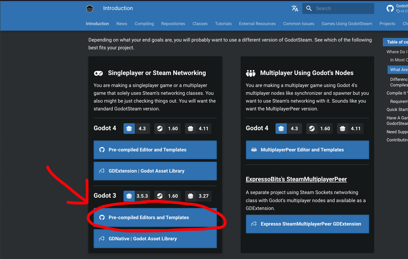This screenshot has width=408, height=259.
Task: Click people icon on MultiplayerPeer Editor button
Action: point(254,150)
